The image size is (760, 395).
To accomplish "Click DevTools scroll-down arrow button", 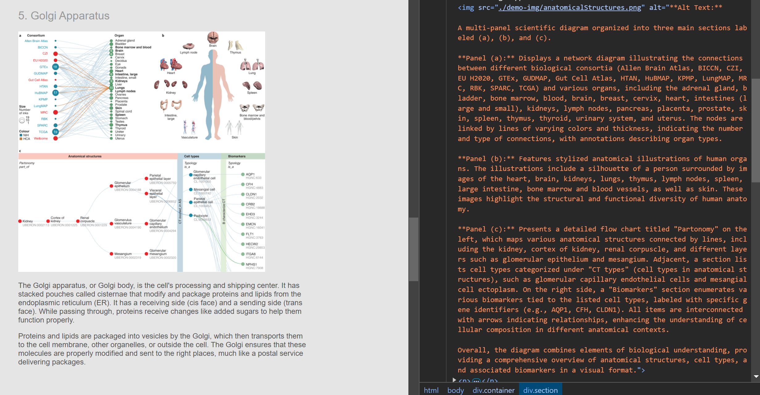I will 756,376.
